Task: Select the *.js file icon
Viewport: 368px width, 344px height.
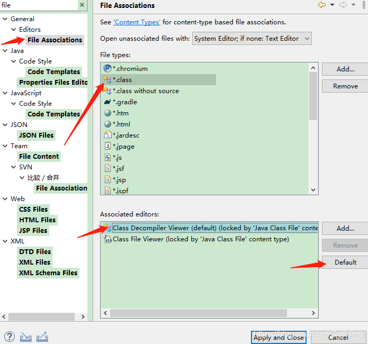Action: point(107,157)
